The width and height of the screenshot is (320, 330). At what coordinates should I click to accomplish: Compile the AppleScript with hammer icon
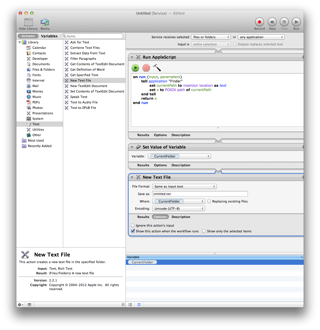click(157, 68)
